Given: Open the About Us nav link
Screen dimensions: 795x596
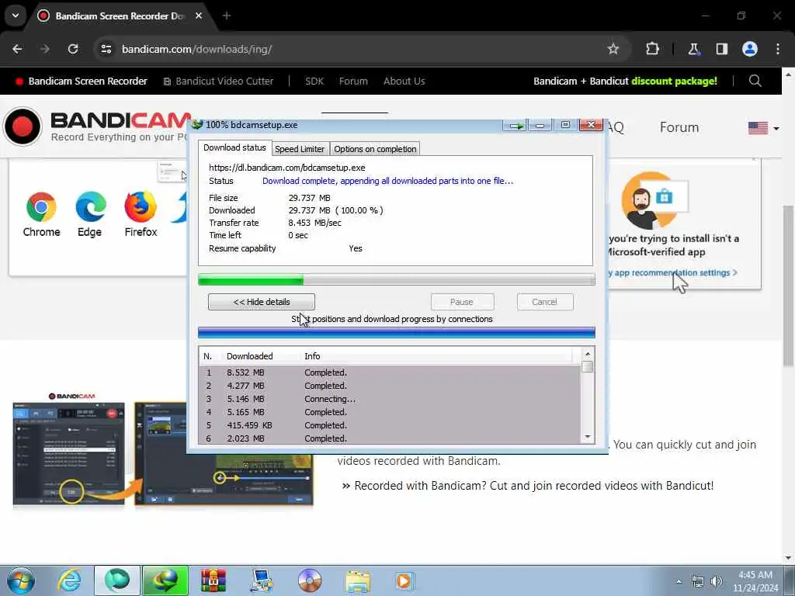Looking at the screenshot, I should [404, 81].
